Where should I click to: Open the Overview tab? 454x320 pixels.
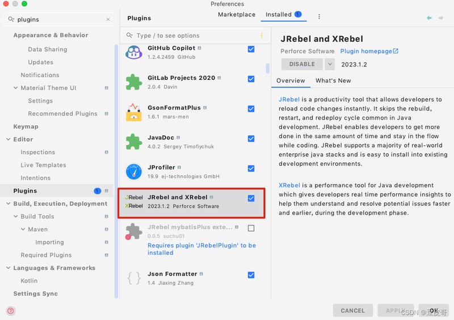pos(291,80)
